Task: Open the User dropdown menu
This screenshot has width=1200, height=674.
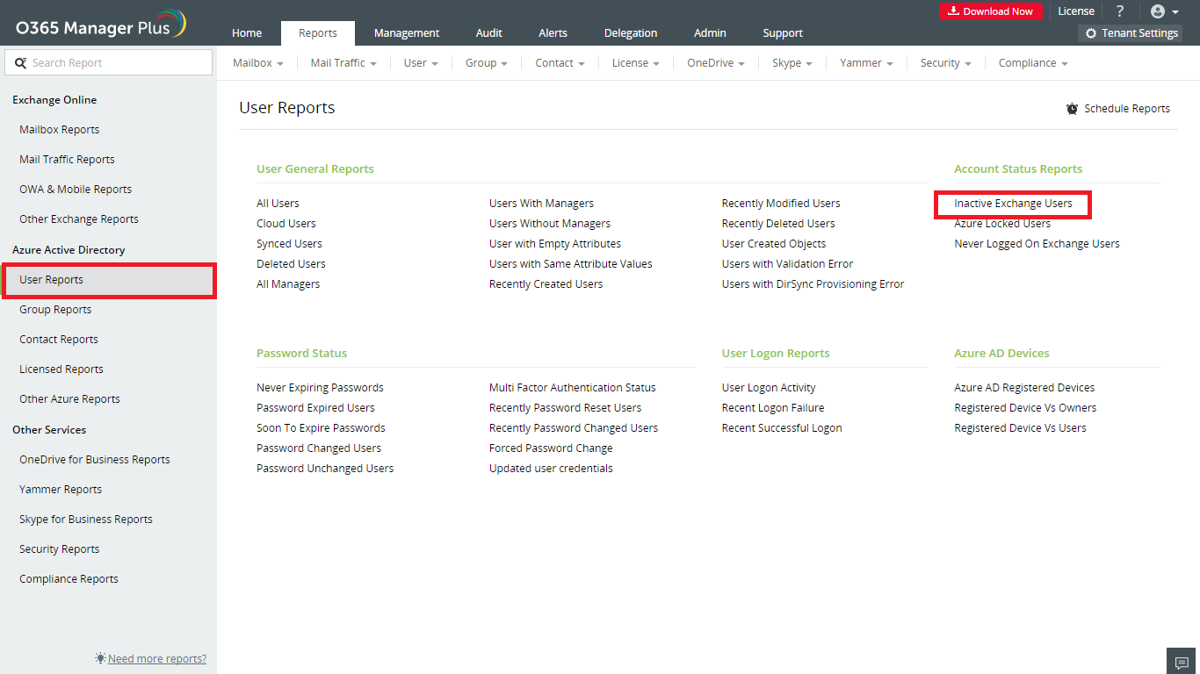Action: coord(421,63)
